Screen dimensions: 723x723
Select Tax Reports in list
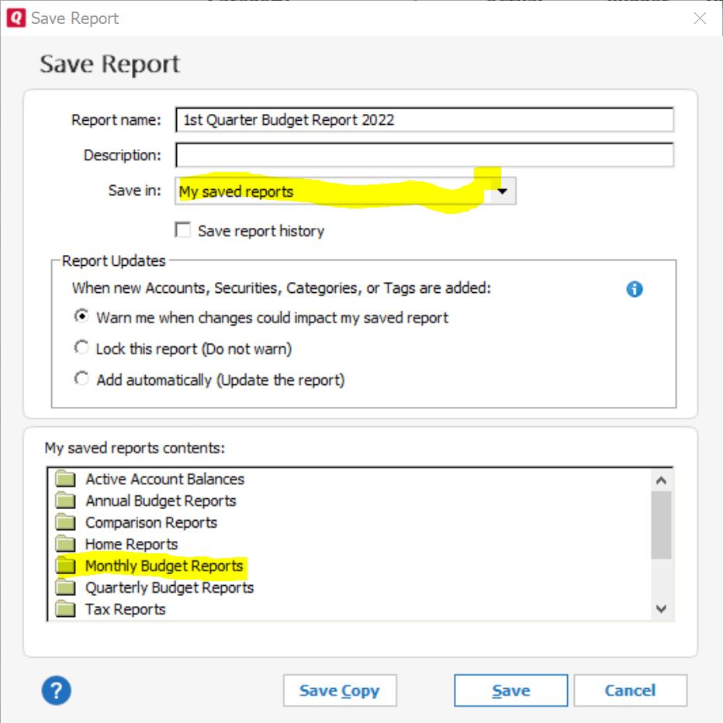[125, 608]
